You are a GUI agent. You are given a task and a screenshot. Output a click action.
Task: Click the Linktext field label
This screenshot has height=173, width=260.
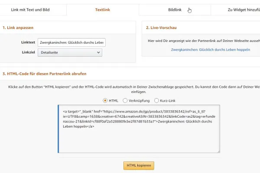coord(28,42)
